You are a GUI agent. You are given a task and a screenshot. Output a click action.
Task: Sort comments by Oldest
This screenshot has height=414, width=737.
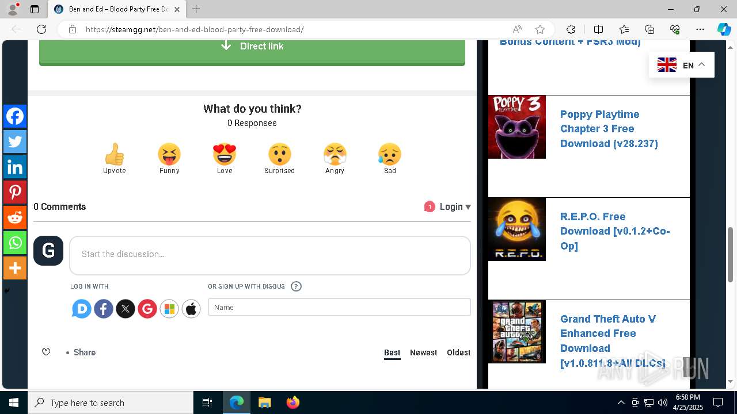459,352
